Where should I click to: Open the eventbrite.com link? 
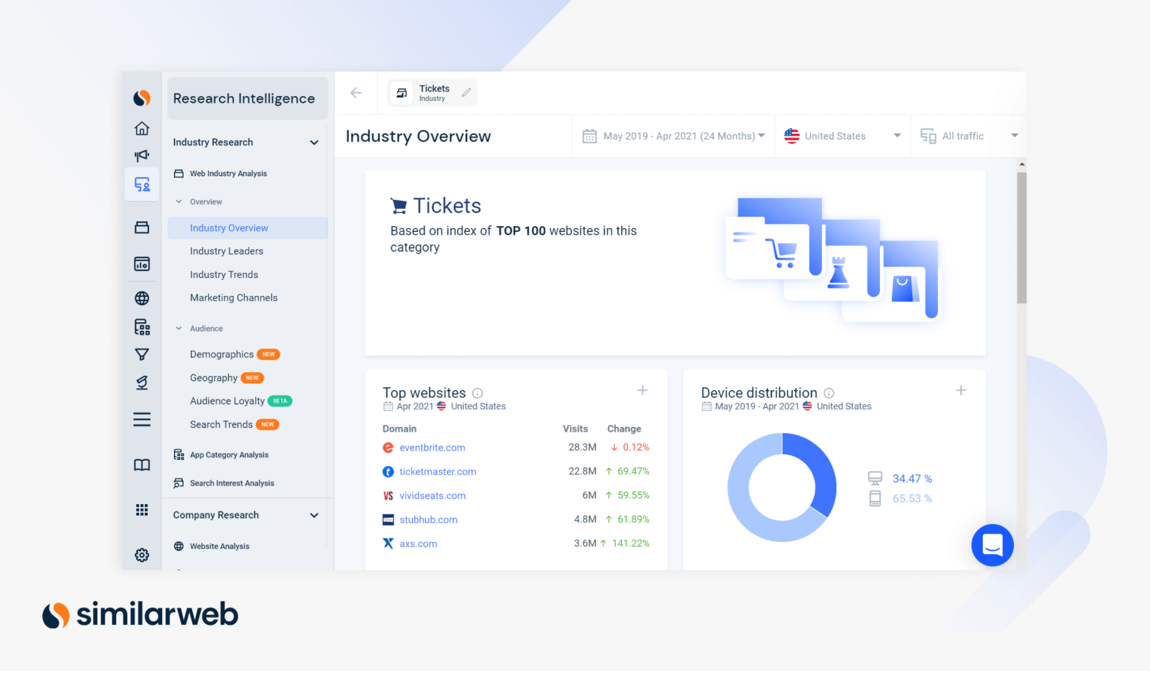click(x=432, y=448)
